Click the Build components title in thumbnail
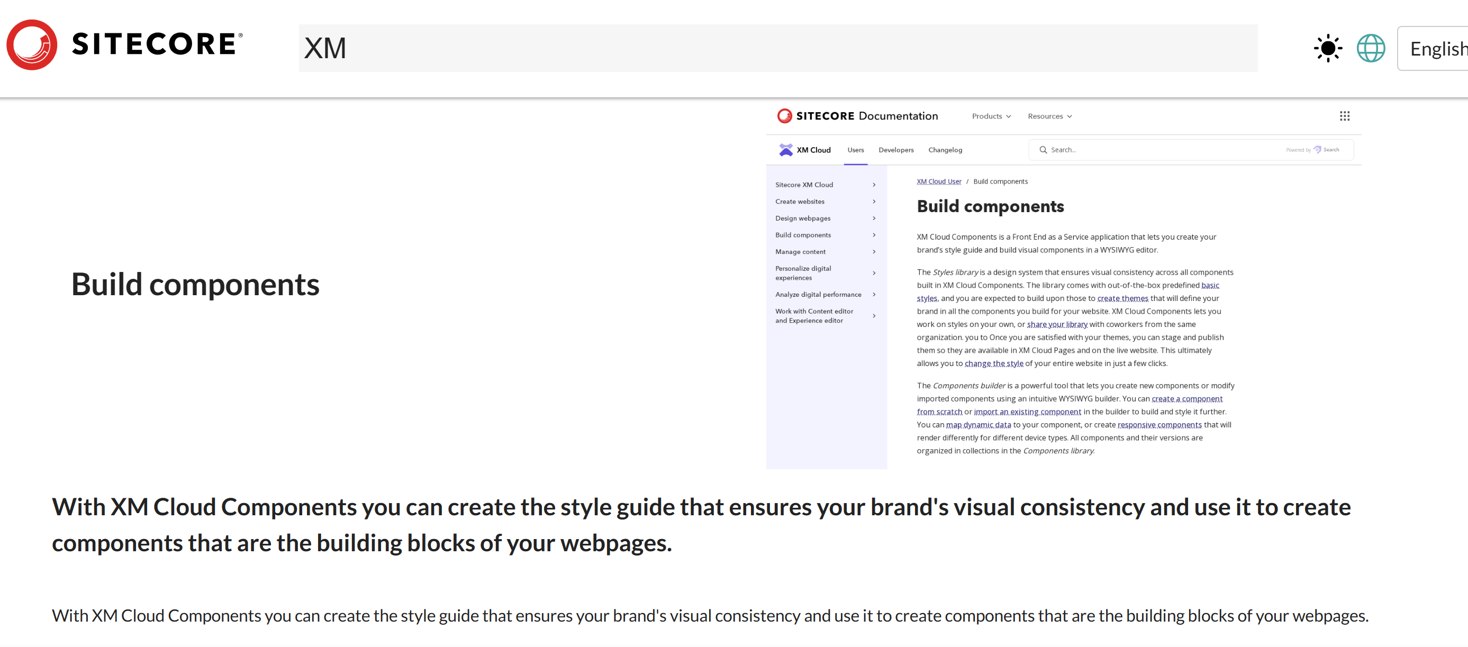 (x=990, y=206)
